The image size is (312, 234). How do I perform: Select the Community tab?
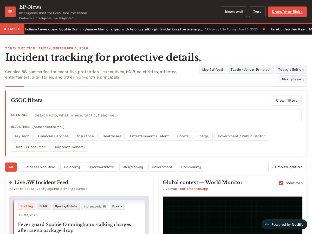point(191,167)
